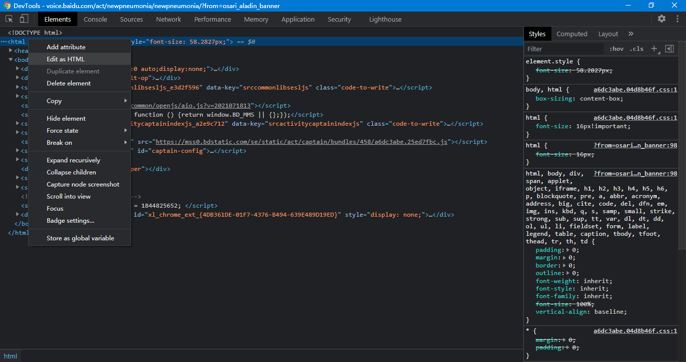Open the Force state submenu
Screen dimensions: 686x362
point(79,130)
